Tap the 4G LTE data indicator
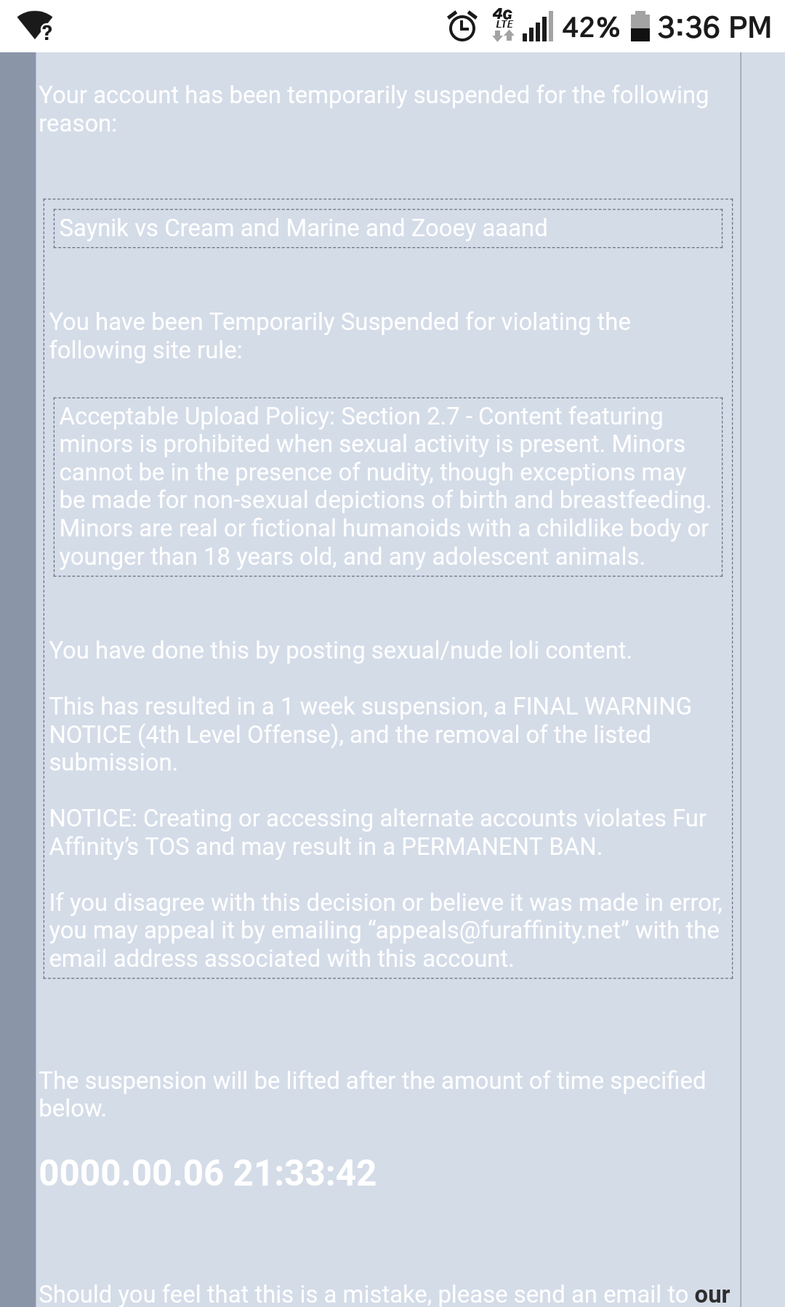 coord(503,25)
